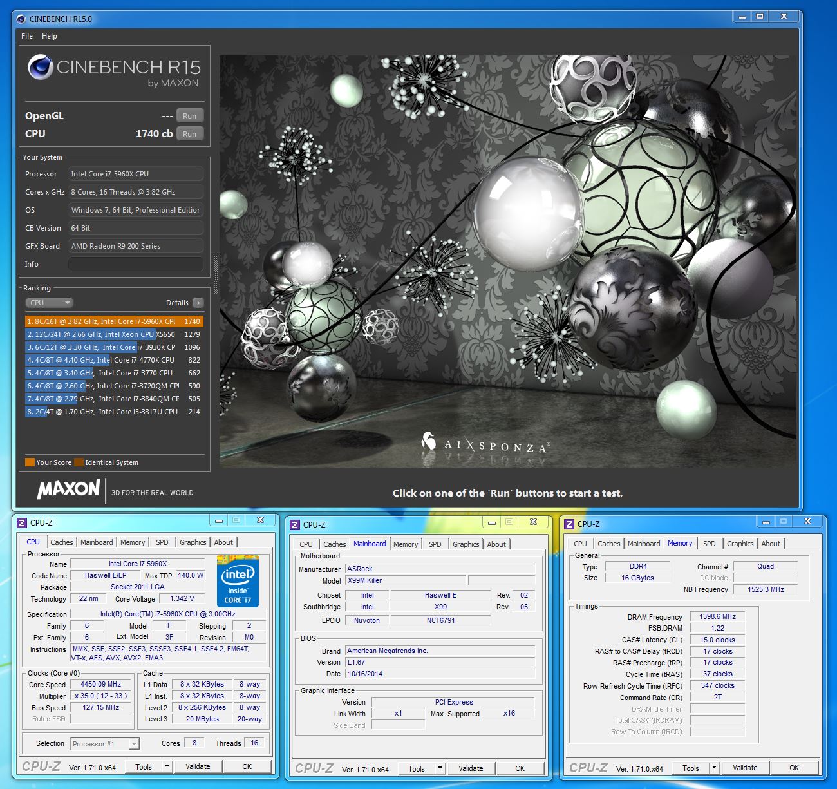Switch to Graphics tab in left CPU-Z
This screenshot has height=789, width=837.
point(193,542)
